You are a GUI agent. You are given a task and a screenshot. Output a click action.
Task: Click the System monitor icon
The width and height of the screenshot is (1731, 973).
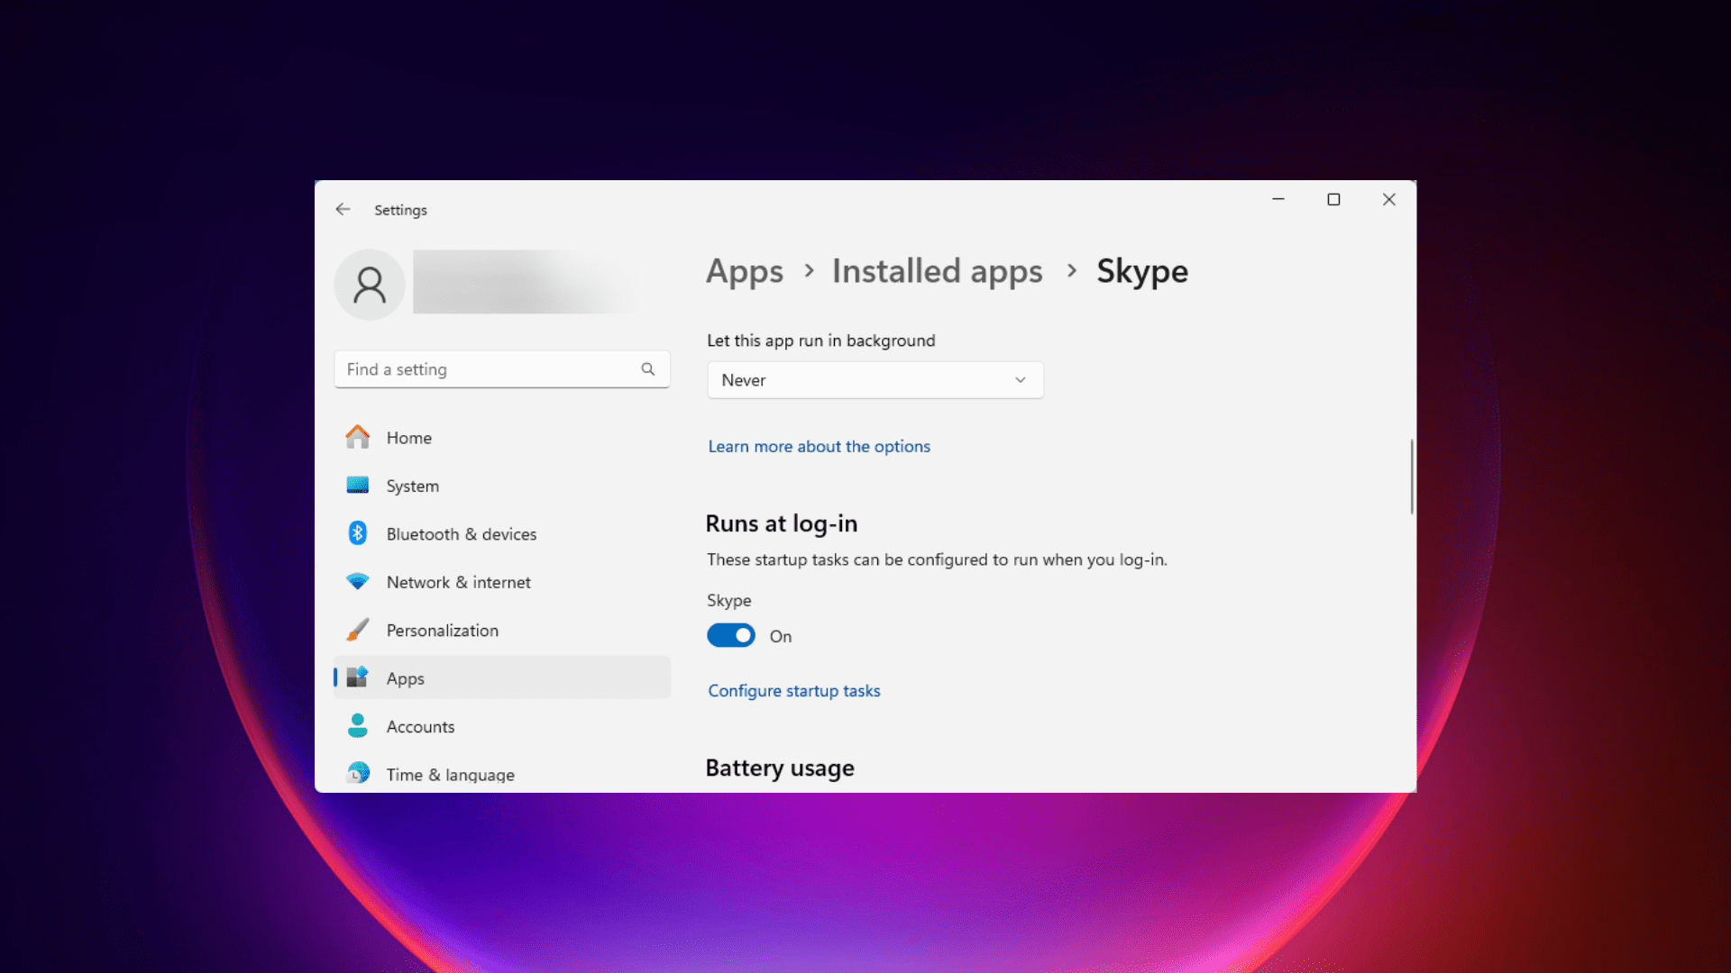coord(358,486)
